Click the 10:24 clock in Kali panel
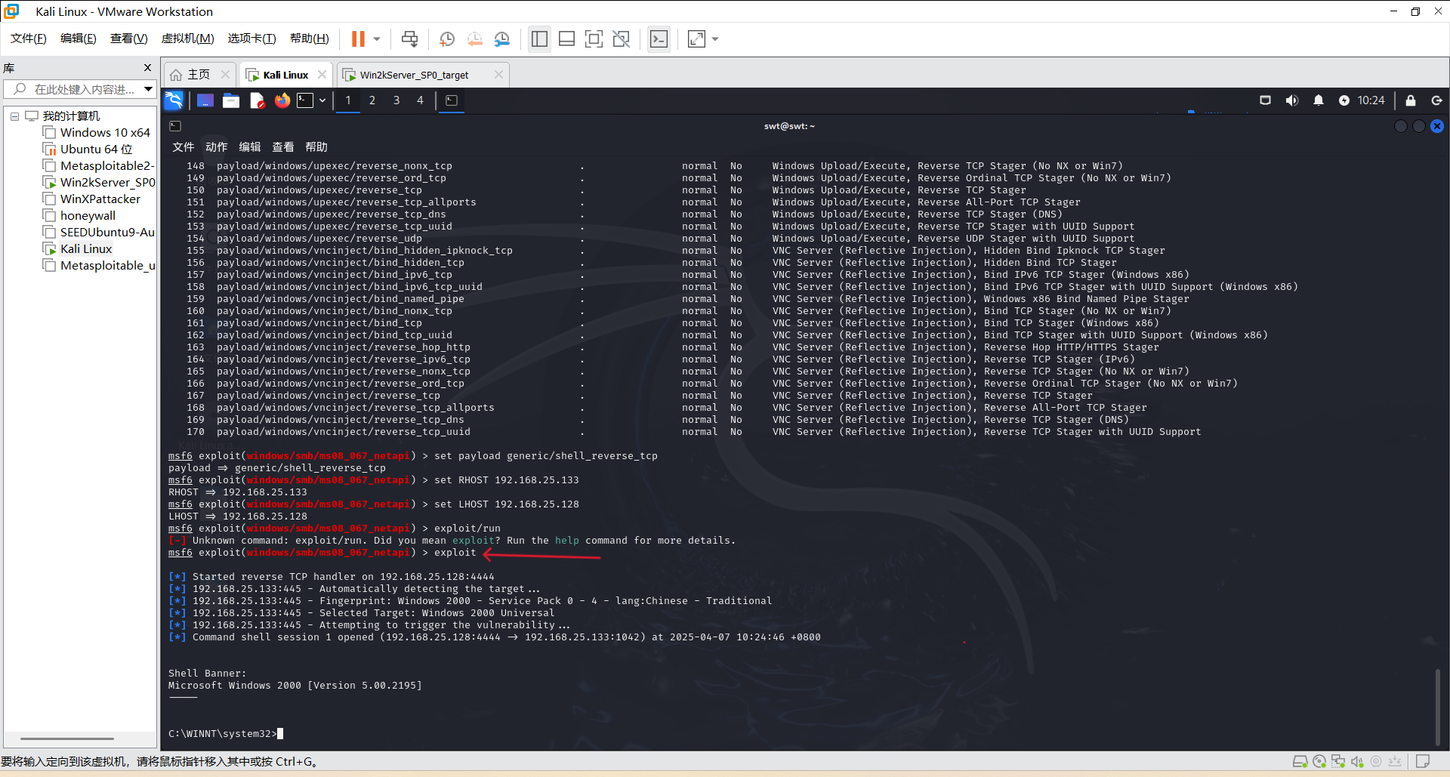The height and width of the screenshot is (777, 1450). tap(1371, 100)
